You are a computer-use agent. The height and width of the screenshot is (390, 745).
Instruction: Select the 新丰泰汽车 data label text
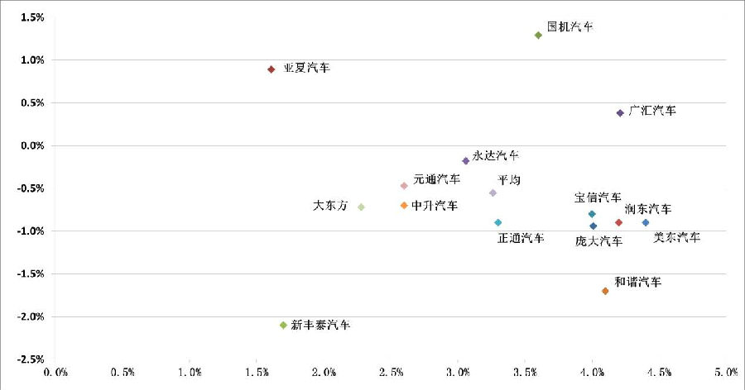(x=320, y=326)
